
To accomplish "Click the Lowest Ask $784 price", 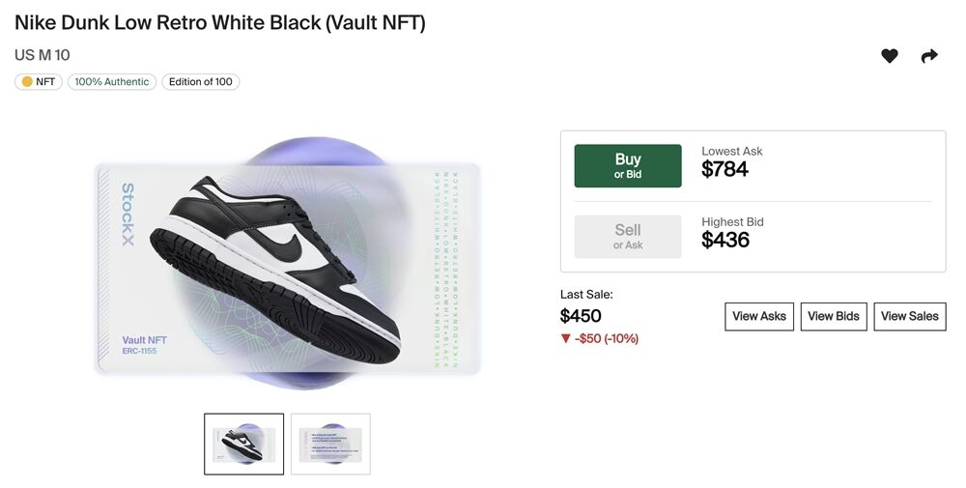I will click(725, 169).
